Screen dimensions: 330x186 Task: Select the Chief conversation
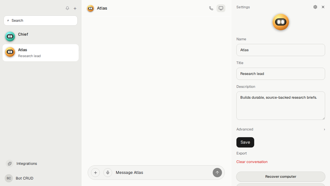(x=40, y=36)
